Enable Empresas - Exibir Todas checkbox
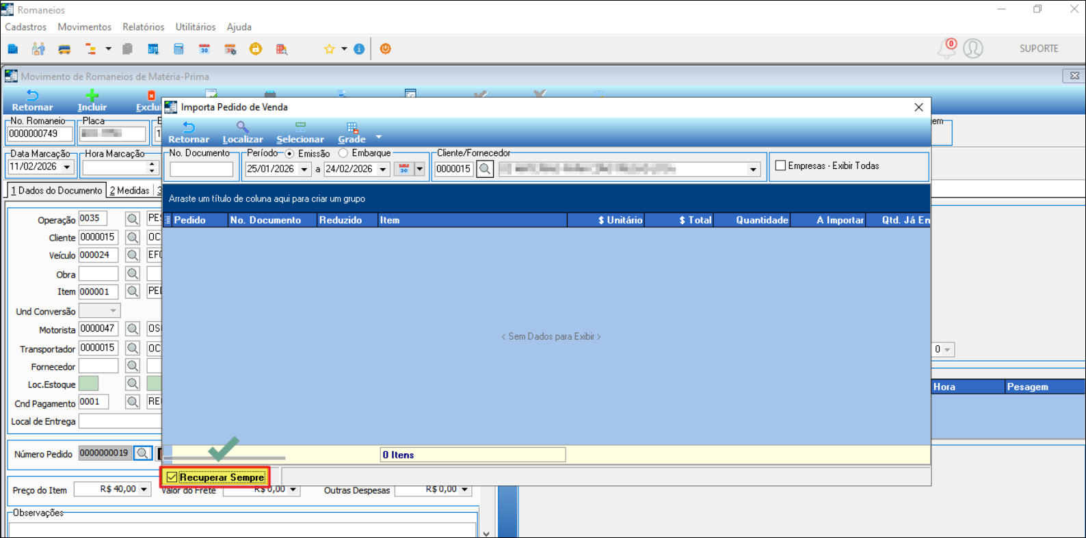1086x538 pixels. 780,165
